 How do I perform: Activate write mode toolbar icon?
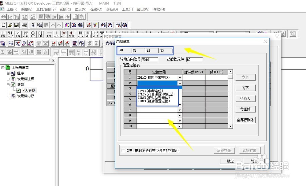[x=18, y=43]
